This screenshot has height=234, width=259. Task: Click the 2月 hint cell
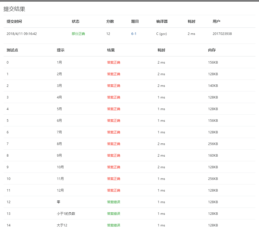tap(59, 74)
